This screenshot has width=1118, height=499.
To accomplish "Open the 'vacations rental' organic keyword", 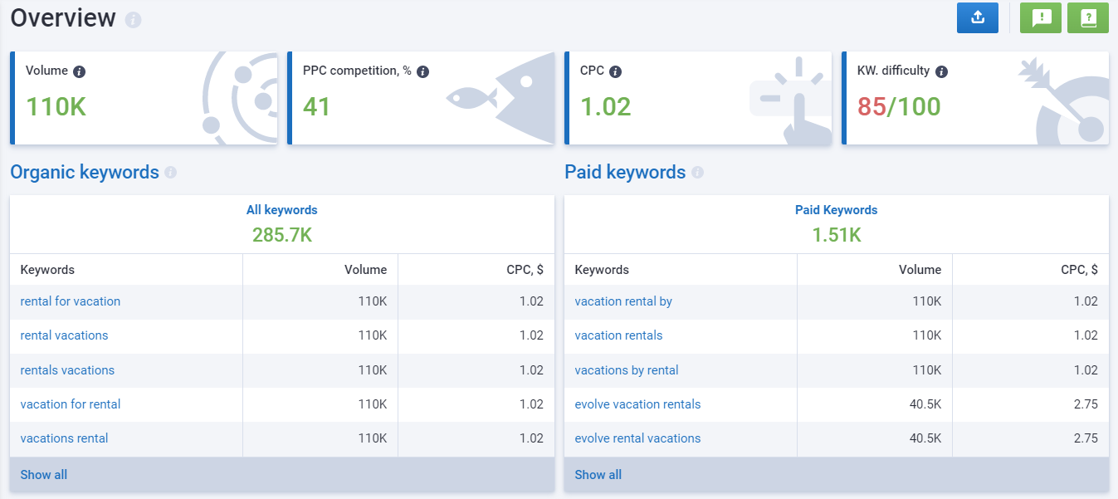I will (64, 438).
